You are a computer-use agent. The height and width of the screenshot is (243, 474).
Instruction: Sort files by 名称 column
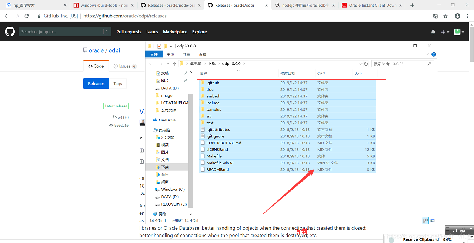pos(203,73)
